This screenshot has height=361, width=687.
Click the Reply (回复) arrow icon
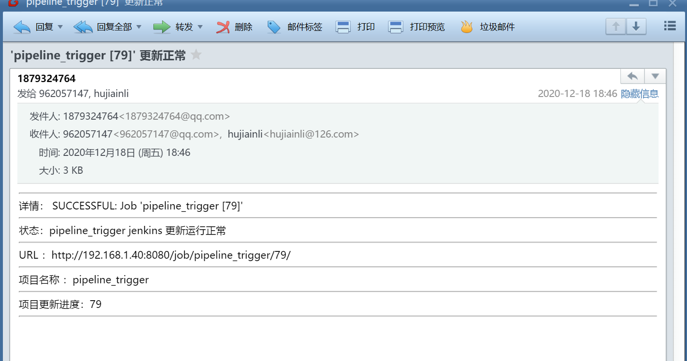click(22, 27)
